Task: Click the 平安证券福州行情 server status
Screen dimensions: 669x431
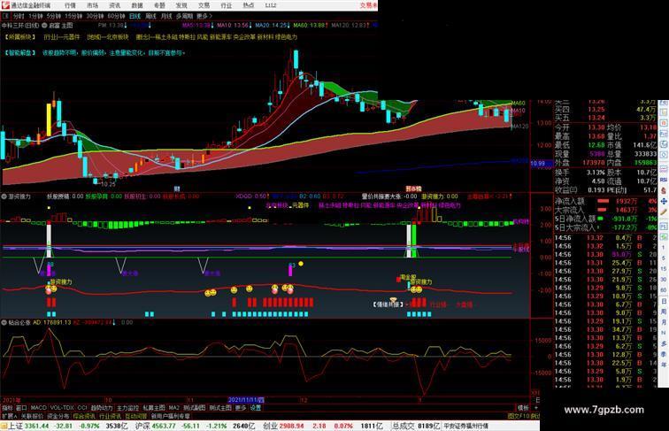Action: (465, 426)
